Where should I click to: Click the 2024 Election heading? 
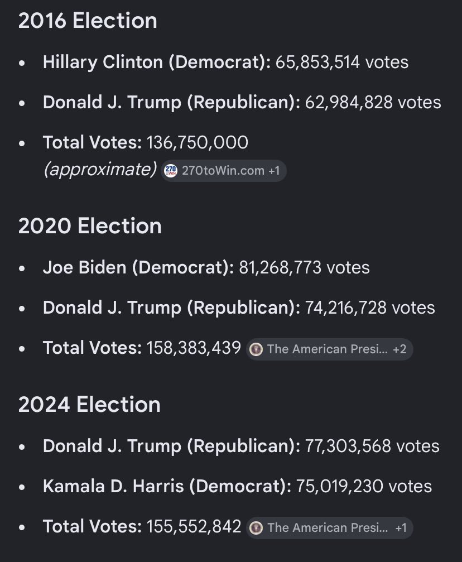[x=89, y=404]
